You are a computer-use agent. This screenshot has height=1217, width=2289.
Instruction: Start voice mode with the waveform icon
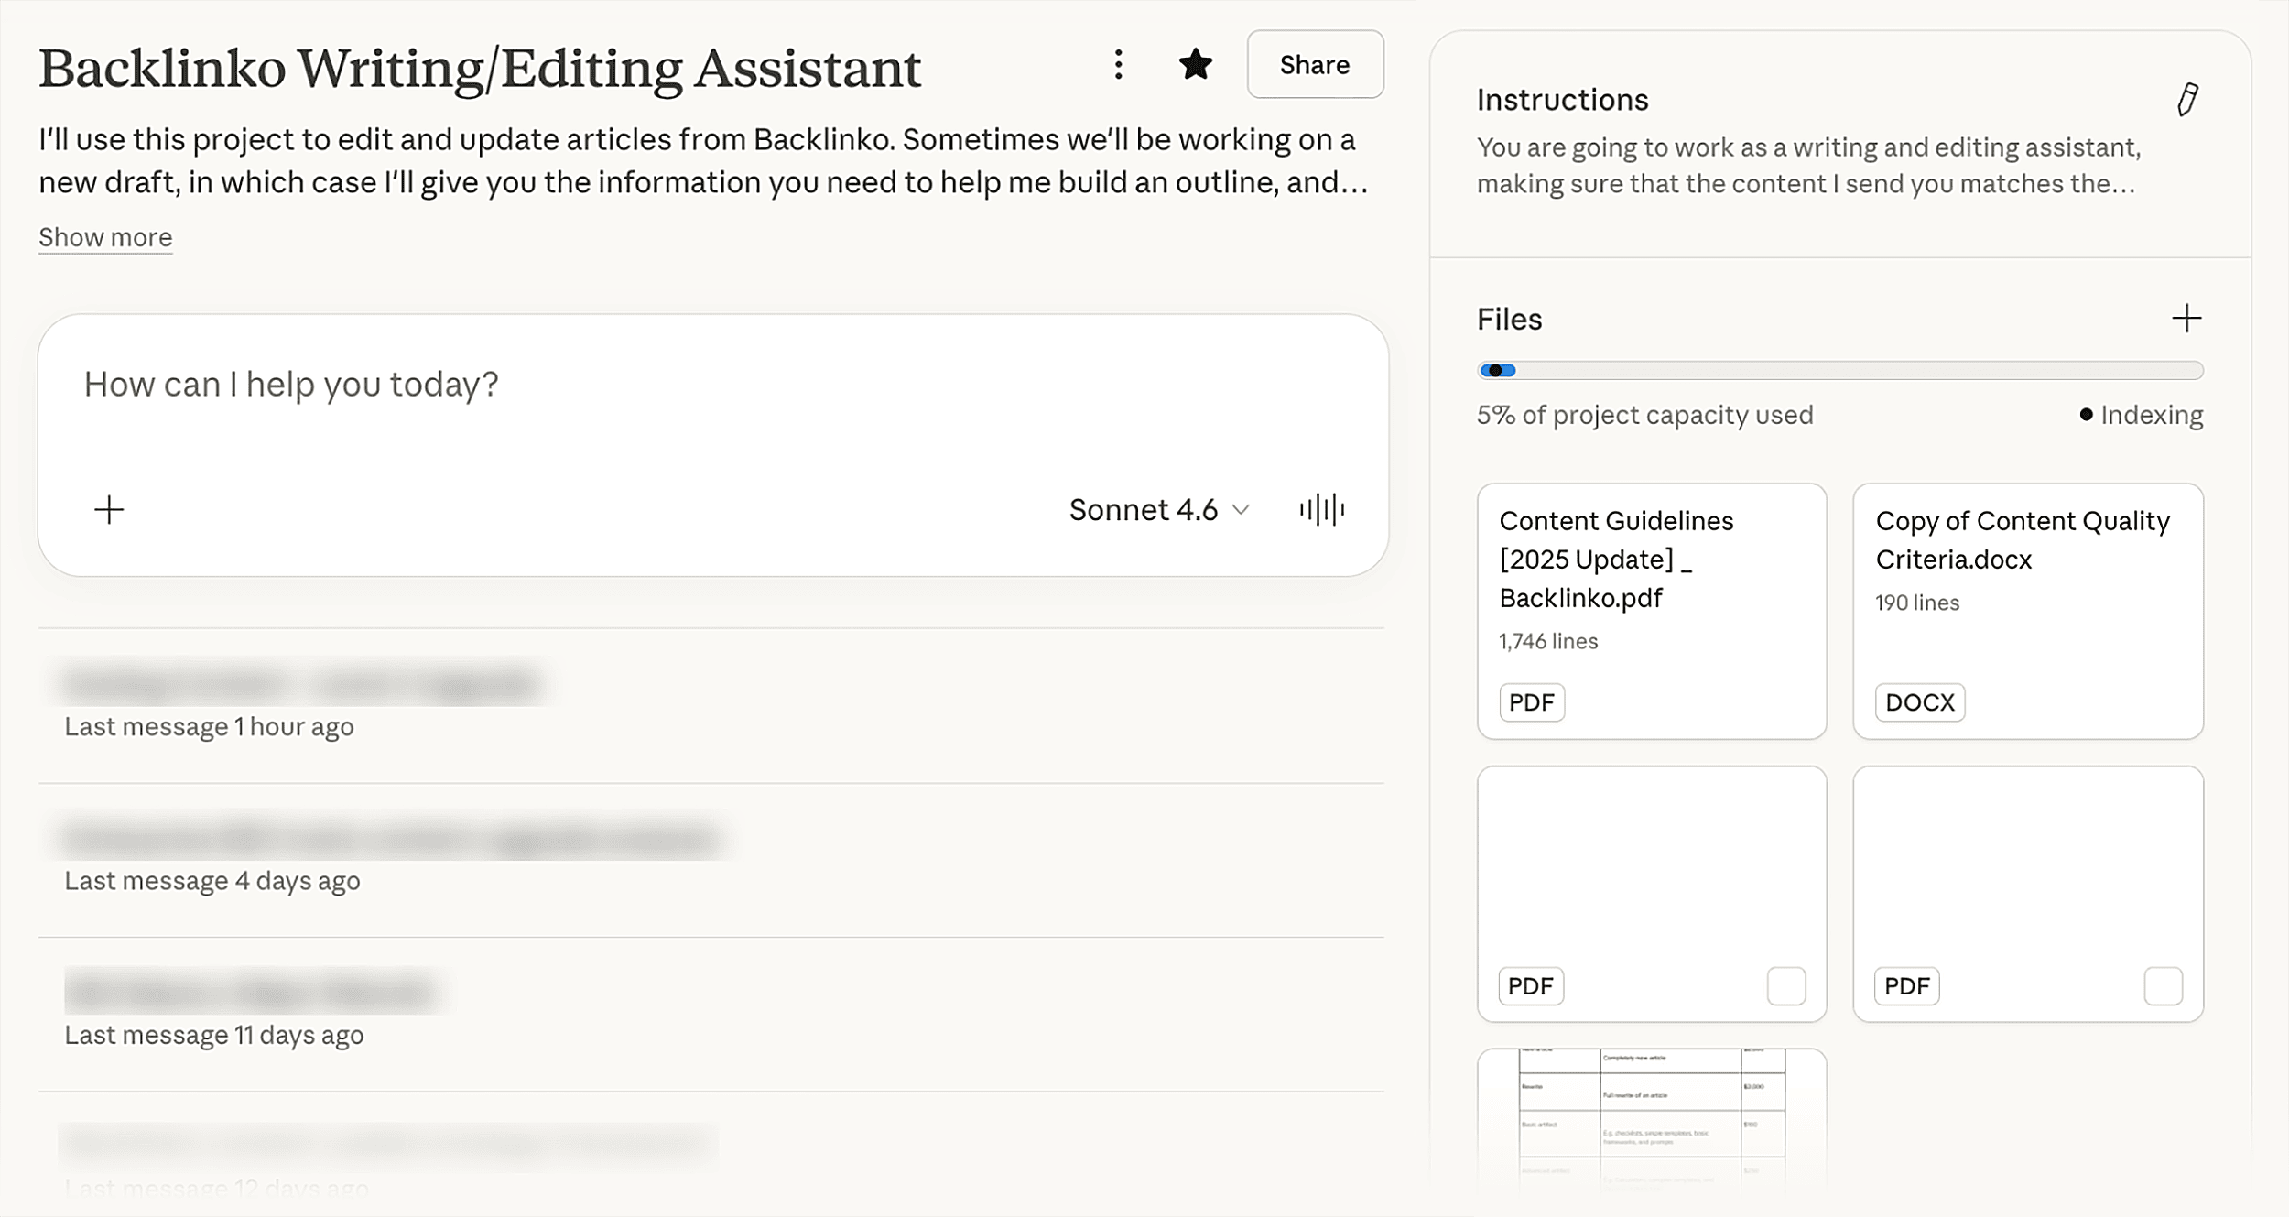[1321, 510]
